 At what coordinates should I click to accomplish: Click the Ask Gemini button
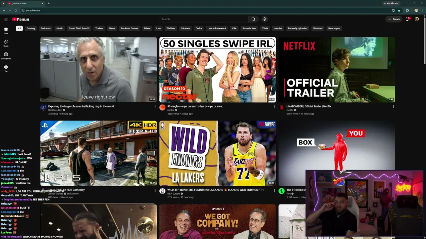pyautogui.click(x=391, y=3)
